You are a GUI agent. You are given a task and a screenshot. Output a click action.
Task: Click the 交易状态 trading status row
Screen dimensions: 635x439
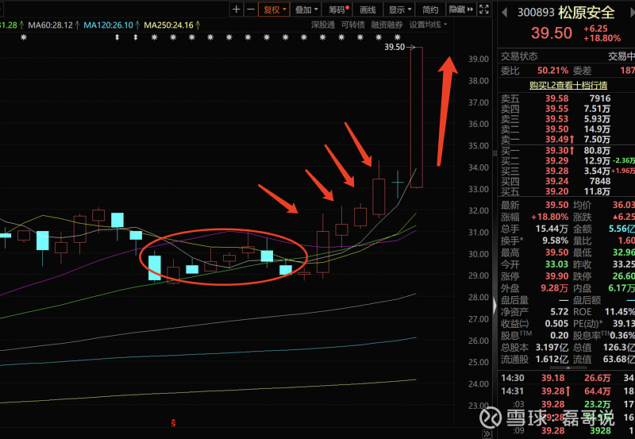567,56
